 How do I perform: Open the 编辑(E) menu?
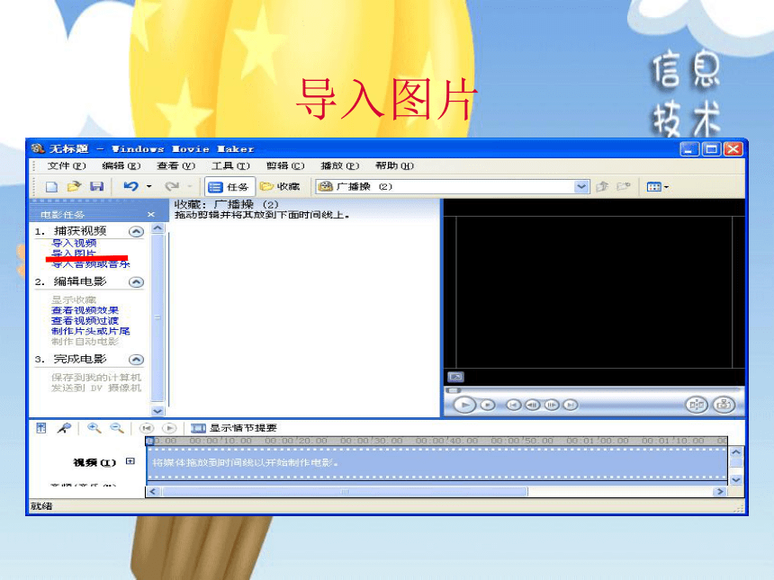tap(121, 165)
